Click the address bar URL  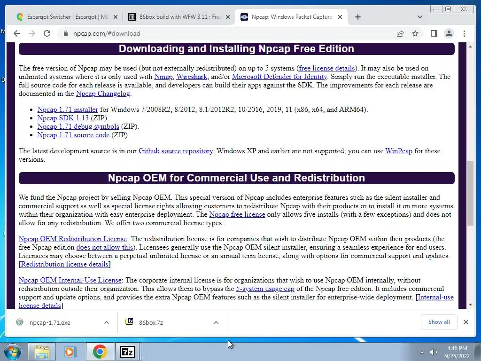(x=107, y=33)
